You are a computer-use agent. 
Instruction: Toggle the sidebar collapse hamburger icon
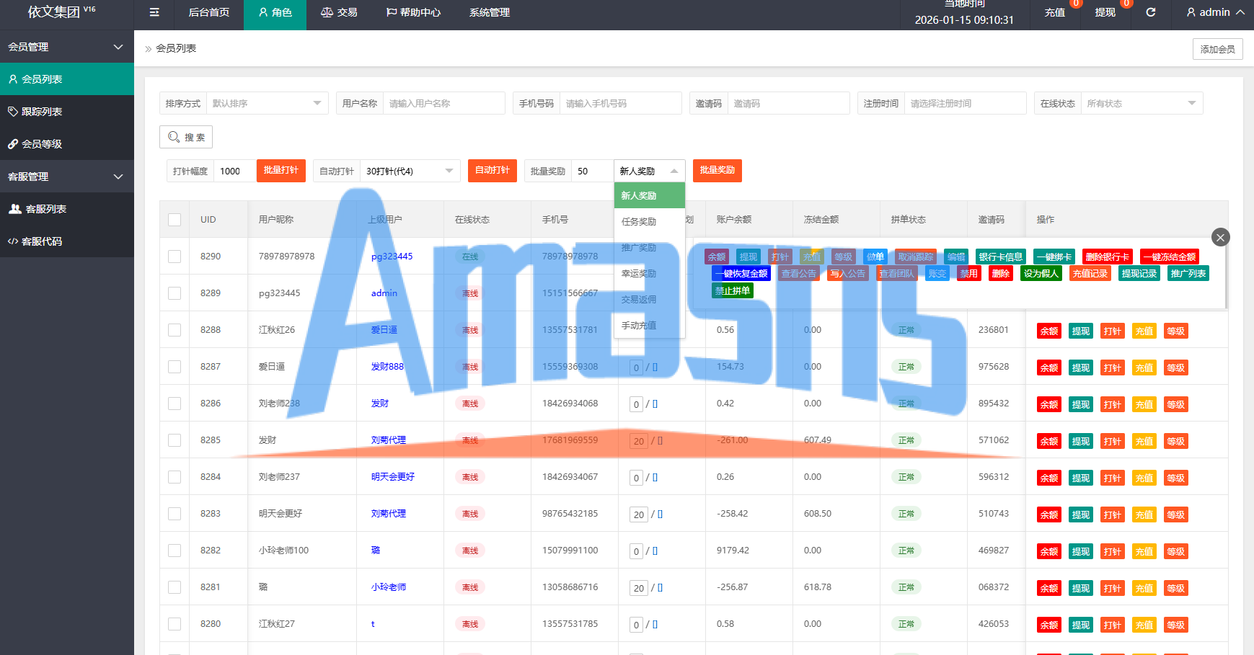coord(154,12)
